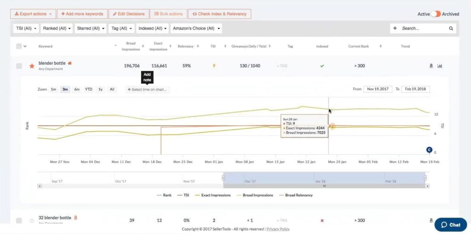Set chart zoom to YTD
The height and width of the screenshot is (234, 471).
point(89,89)
